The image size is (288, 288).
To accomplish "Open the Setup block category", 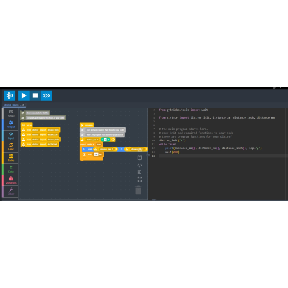I will pos(11,113).
